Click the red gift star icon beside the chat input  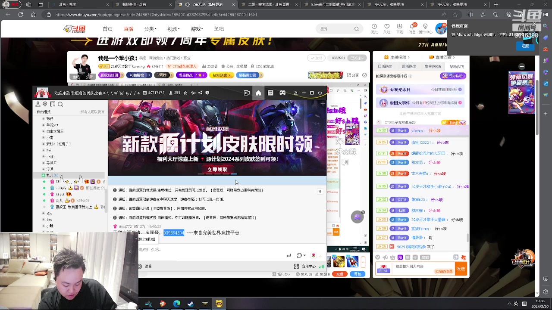464,257
